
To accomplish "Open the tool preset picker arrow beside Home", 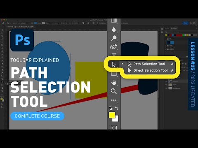I will pos(11,23).
